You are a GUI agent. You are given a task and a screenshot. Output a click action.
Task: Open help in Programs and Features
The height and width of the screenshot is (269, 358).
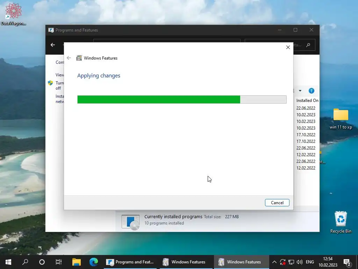(311, 91)
